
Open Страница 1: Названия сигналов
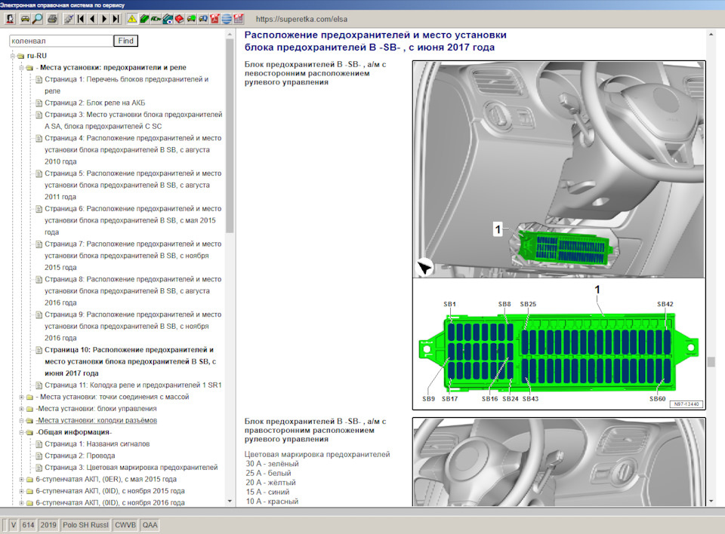[97, 444]
